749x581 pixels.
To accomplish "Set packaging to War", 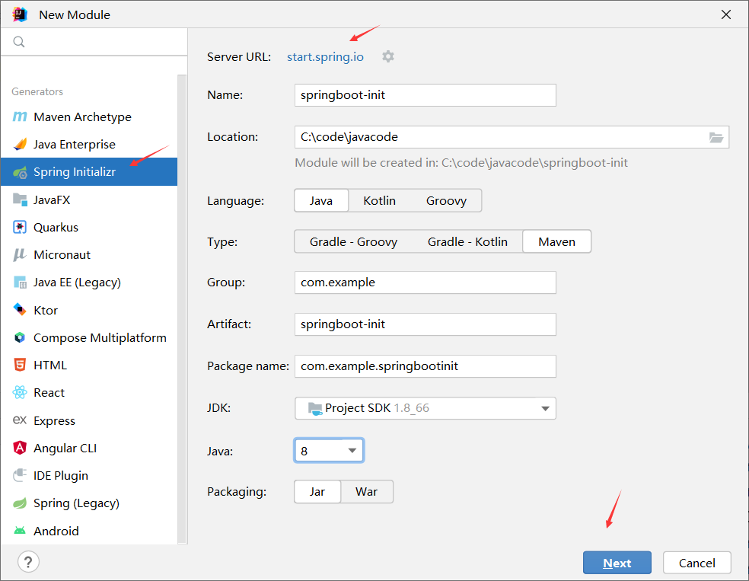I will (x=366, y=492).
